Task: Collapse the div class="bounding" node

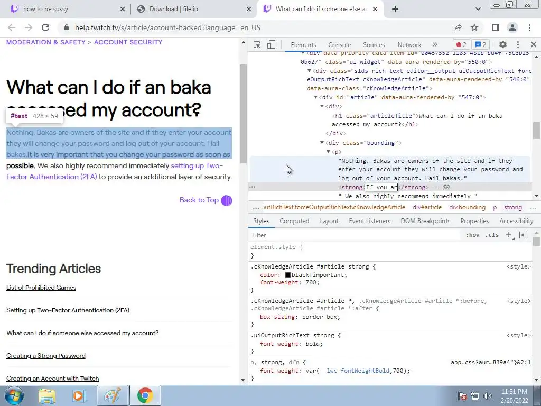Action: click(x=322, y=143)
